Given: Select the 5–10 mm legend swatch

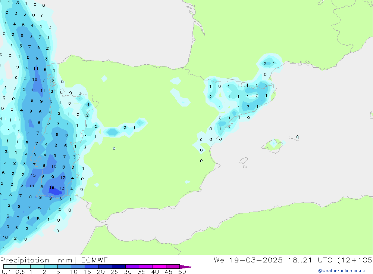Looking at the screenshot, I should [x=64, y=267].
